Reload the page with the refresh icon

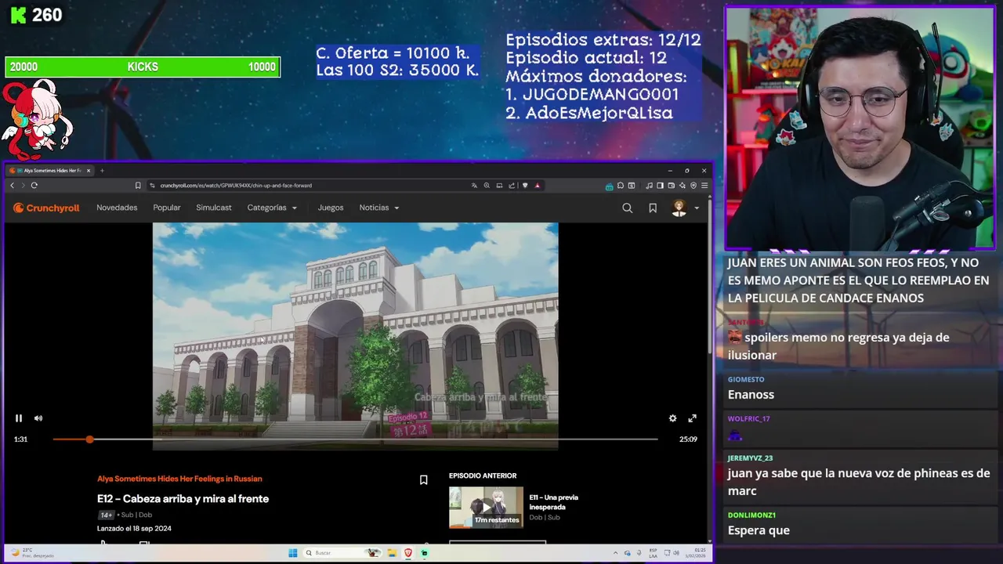(x=34, y=186)
